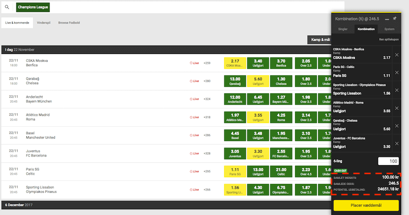Image resolution: width=409 pixels, height=215 pixels.
Task: Minimize the betslip panel
Action: [x=387, y=19]
